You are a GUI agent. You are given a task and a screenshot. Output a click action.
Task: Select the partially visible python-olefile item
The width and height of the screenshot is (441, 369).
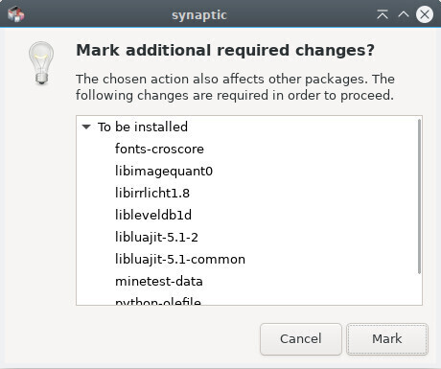[x=158, y=301]
